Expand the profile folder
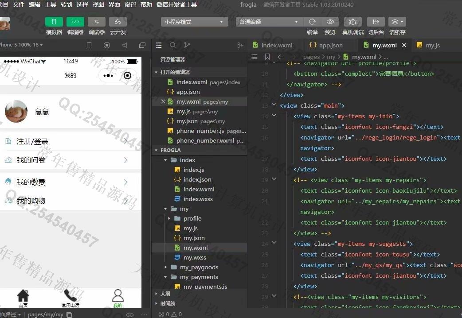This screenshot has height=318, width=462. point(169,218)
